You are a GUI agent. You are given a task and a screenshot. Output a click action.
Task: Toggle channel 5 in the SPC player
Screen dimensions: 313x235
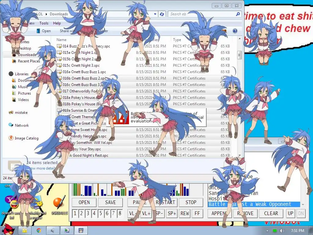(x=100, y=213)
